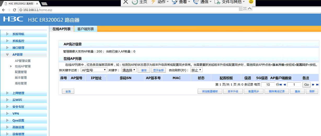
Task: Click the 绑定配置模板 button
Action: click(x=210, y=91)
